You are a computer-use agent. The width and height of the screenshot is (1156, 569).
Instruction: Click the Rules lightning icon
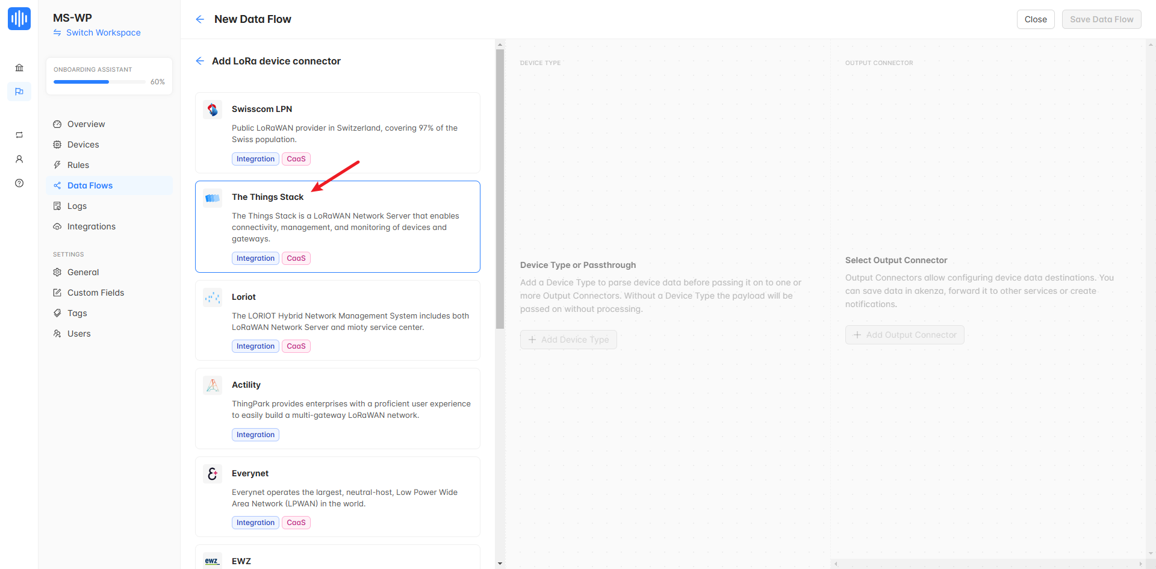(x=57, y=165)
